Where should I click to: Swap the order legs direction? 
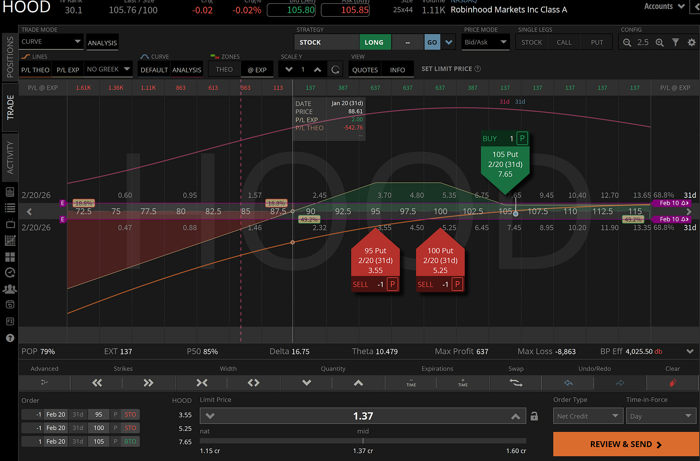(x=516, y=383)
